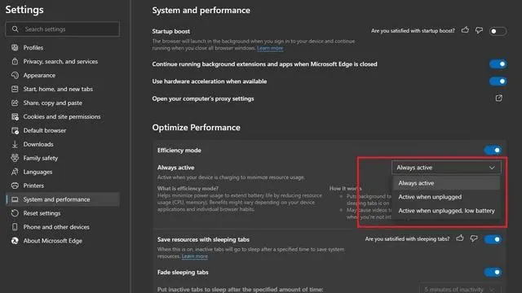Choose Active when unplugged, low battery
522x293 pixels.
pyautogui.click(x=446, y=211)
